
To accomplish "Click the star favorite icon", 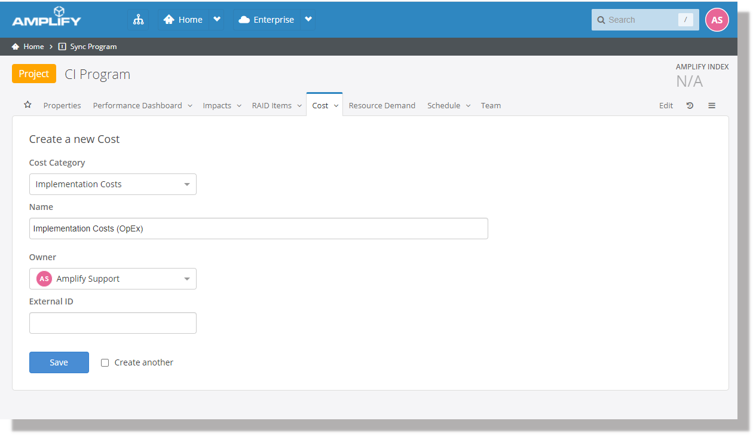I will (x=27, y=105).
